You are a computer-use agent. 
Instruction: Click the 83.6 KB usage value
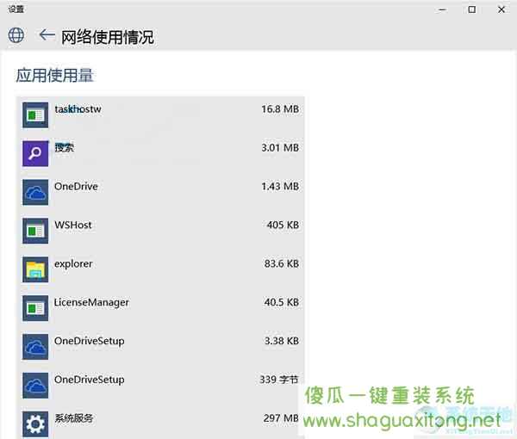point(282,263)
